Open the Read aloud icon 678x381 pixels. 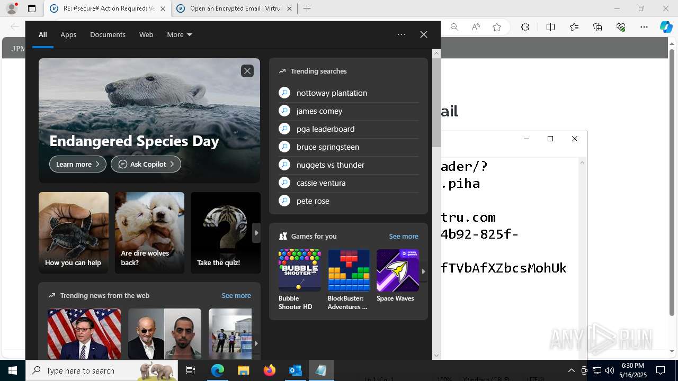[x=476, y=27]
